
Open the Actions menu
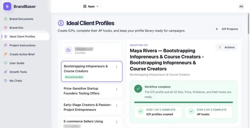pos(227,47)
